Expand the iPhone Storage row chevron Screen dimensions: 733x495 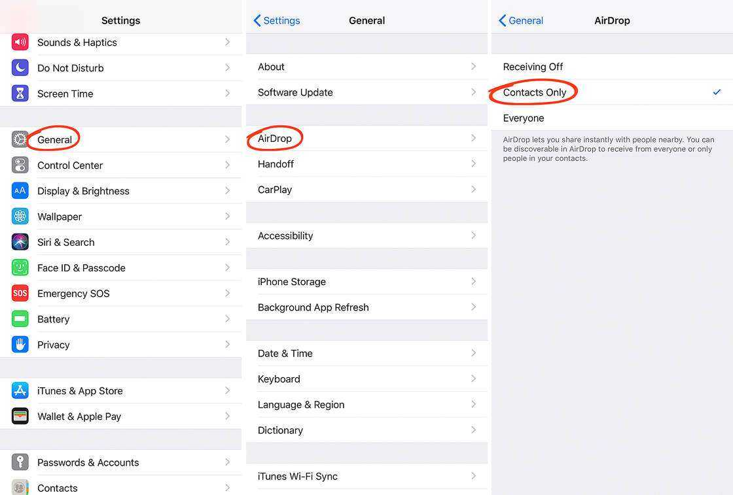(x=473, y=281)
